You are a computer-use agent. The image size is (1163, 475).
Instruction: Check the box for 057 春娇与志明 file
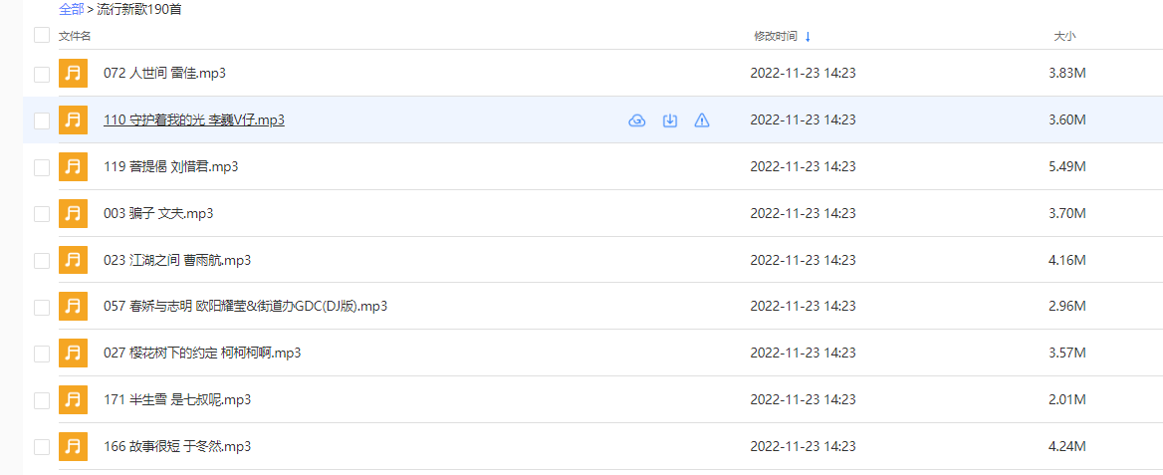[42, 308]
